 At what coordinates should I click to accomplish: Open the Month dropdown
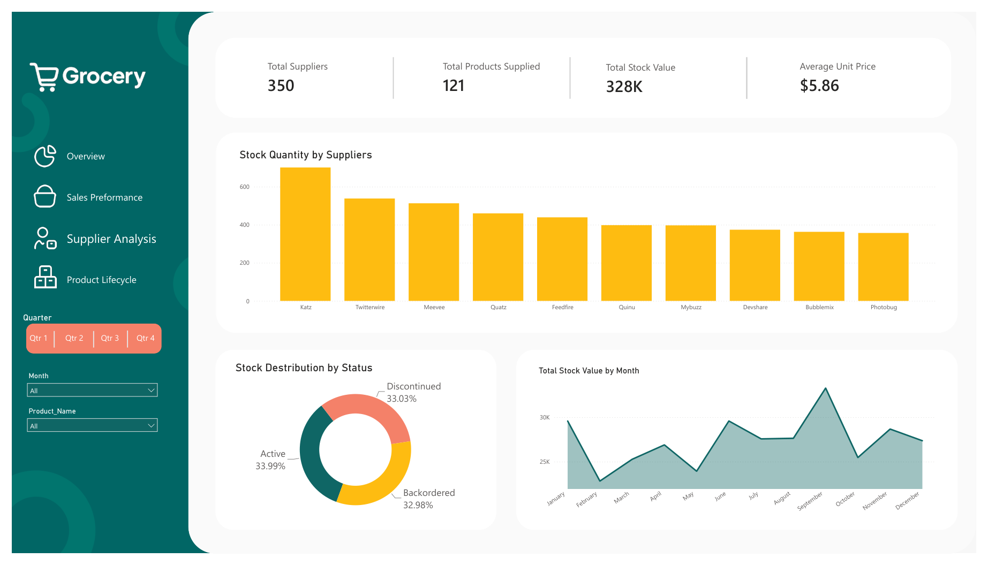click(92, 390)
